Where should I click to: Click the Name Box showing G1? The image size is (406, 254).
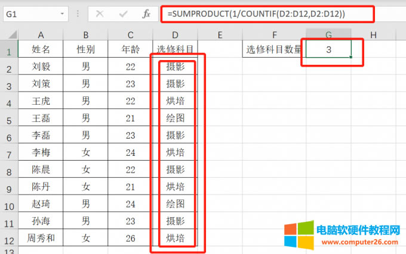[35, 14]
